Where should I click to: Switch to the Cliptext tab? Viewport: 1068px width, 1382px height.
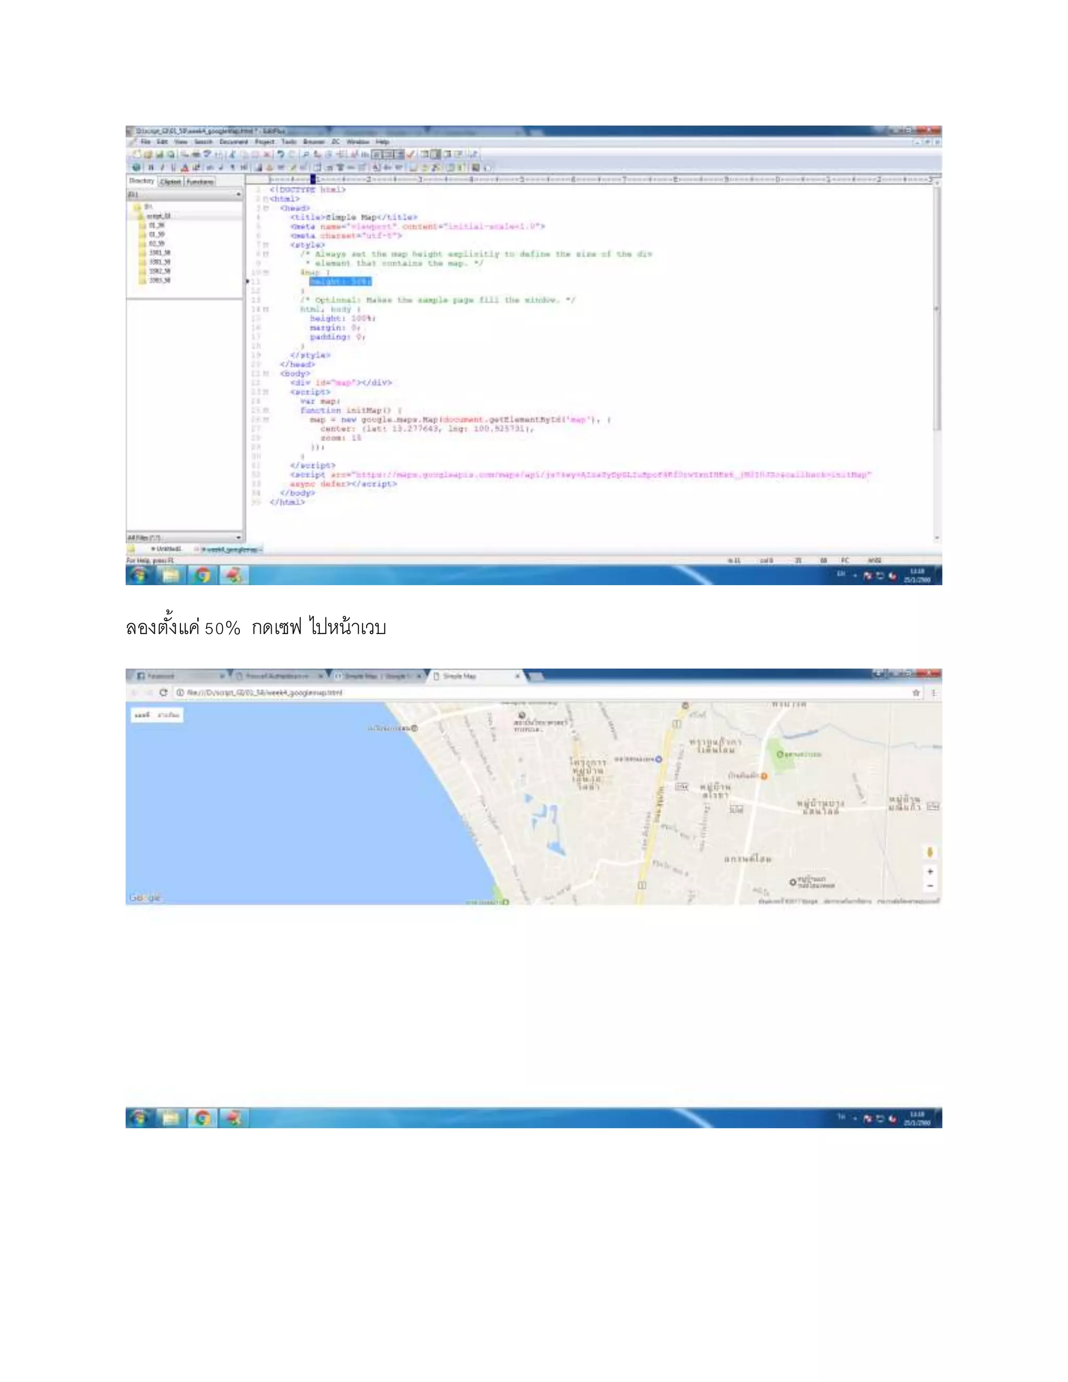click(170, 181)
